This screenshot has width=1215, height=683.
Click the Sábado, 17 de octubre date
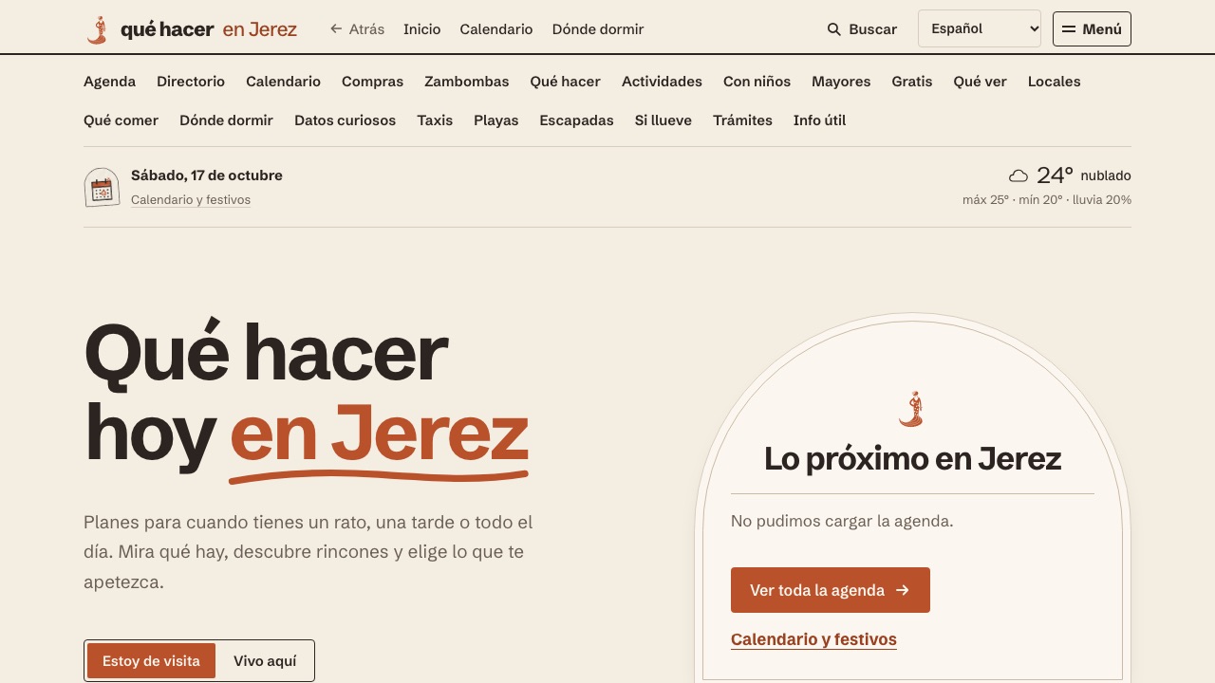207,175
